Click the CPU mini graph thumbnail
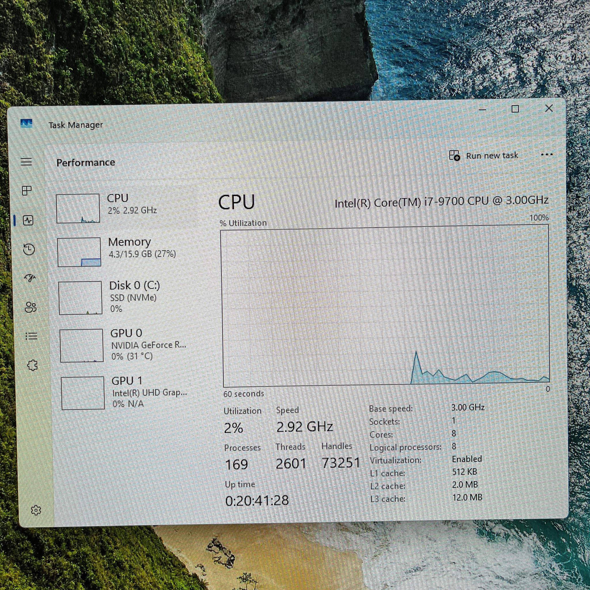Image resolution: width=590 pixels, height=590 pixels. pos(78,208)
